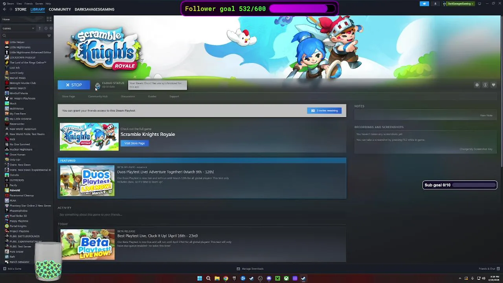503x283 pixels.
Task: Open the game settings gear icon
Action: [x=477, y=85]
